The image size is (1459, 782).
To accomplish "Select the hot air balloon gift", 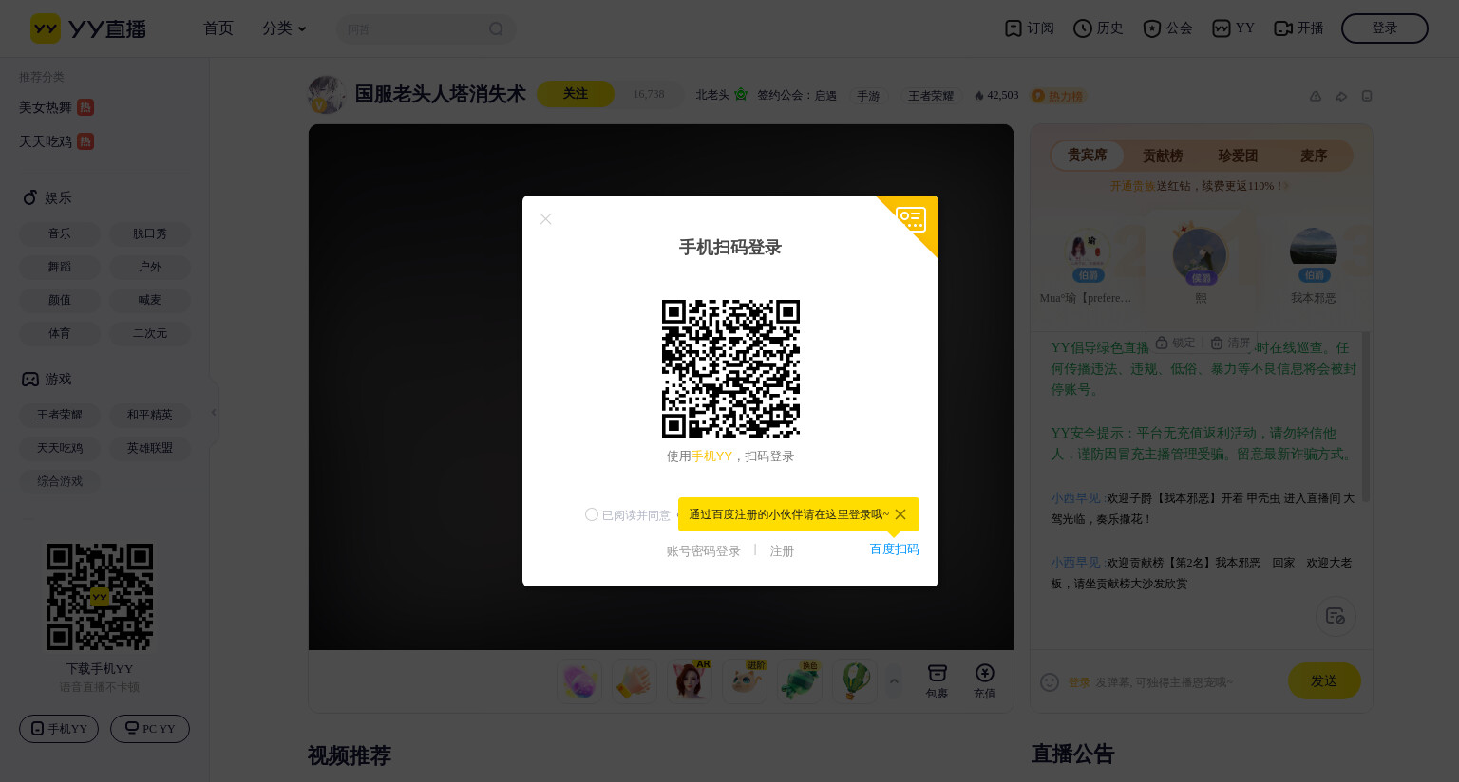I will coord(855,680).
